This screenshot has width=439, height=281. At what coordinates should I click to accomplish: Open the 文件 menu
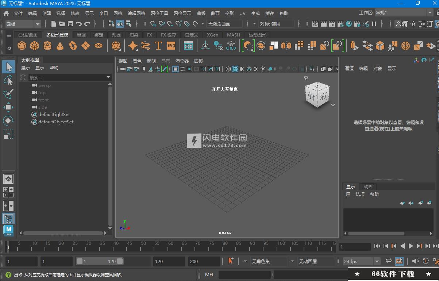pos(18,13)
